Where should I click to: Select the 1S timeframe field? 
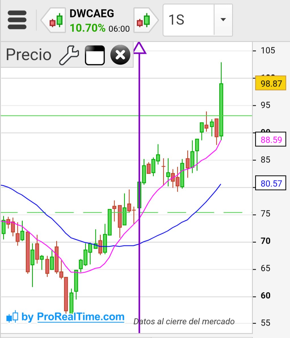tap(189, 20)
